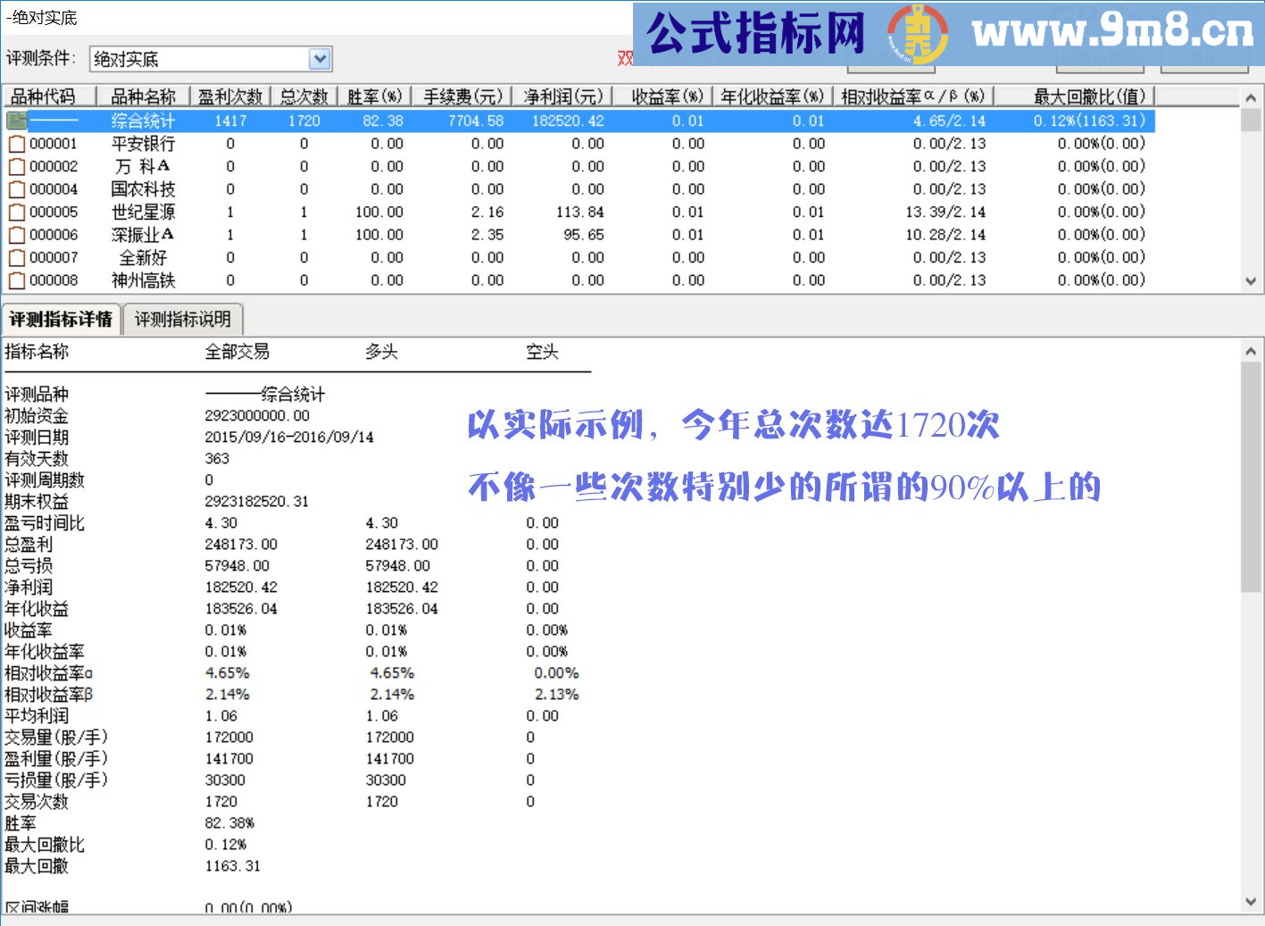The image size is (1265, 926).
Task: Sort by 手续费(元) column header
Action: click(462, 96)
